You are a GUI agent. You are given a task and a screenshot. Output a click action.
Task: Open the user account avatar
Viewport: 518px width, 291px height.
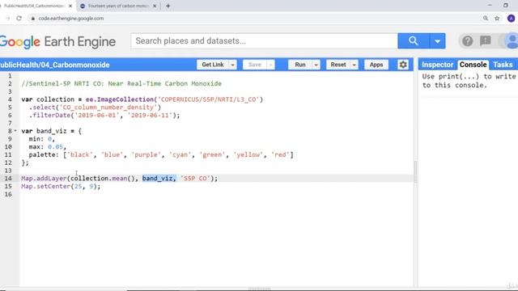(x=512, y=41)
